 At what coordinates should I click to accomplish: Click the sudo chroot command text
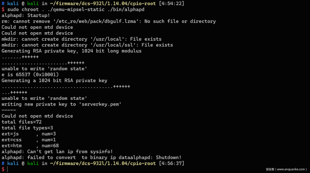(76, 9)
